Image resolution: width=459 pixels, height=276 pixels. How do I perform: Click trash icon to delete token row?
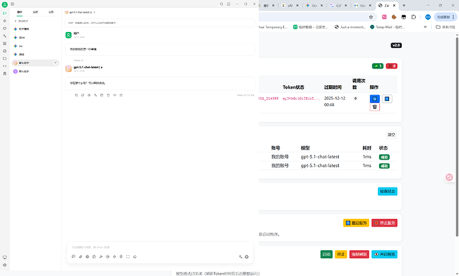375,107
